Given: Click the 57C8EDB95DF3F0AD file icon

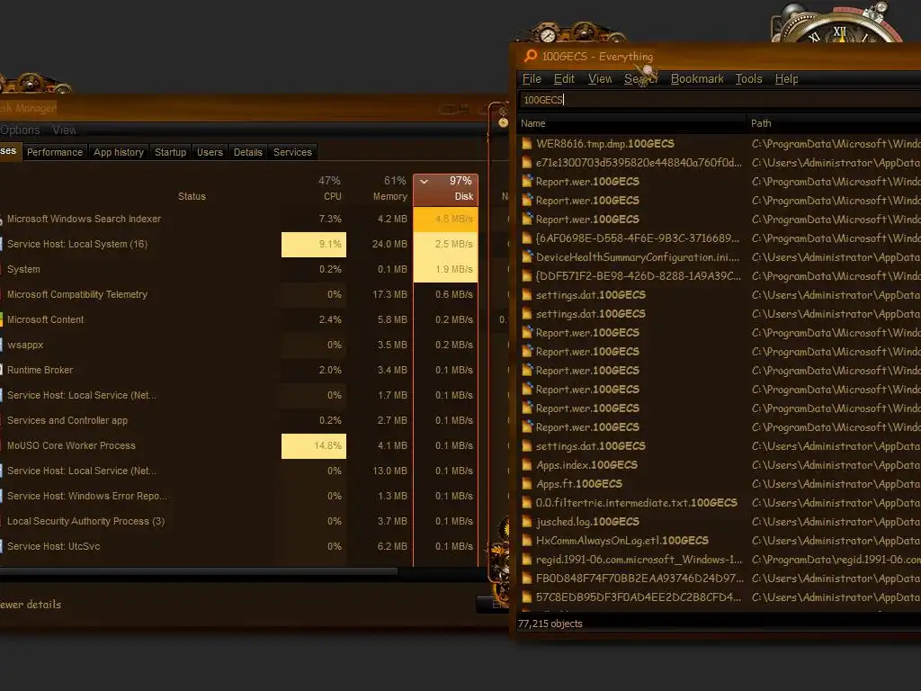Looking at the screenshot, I should click(527, 597).
